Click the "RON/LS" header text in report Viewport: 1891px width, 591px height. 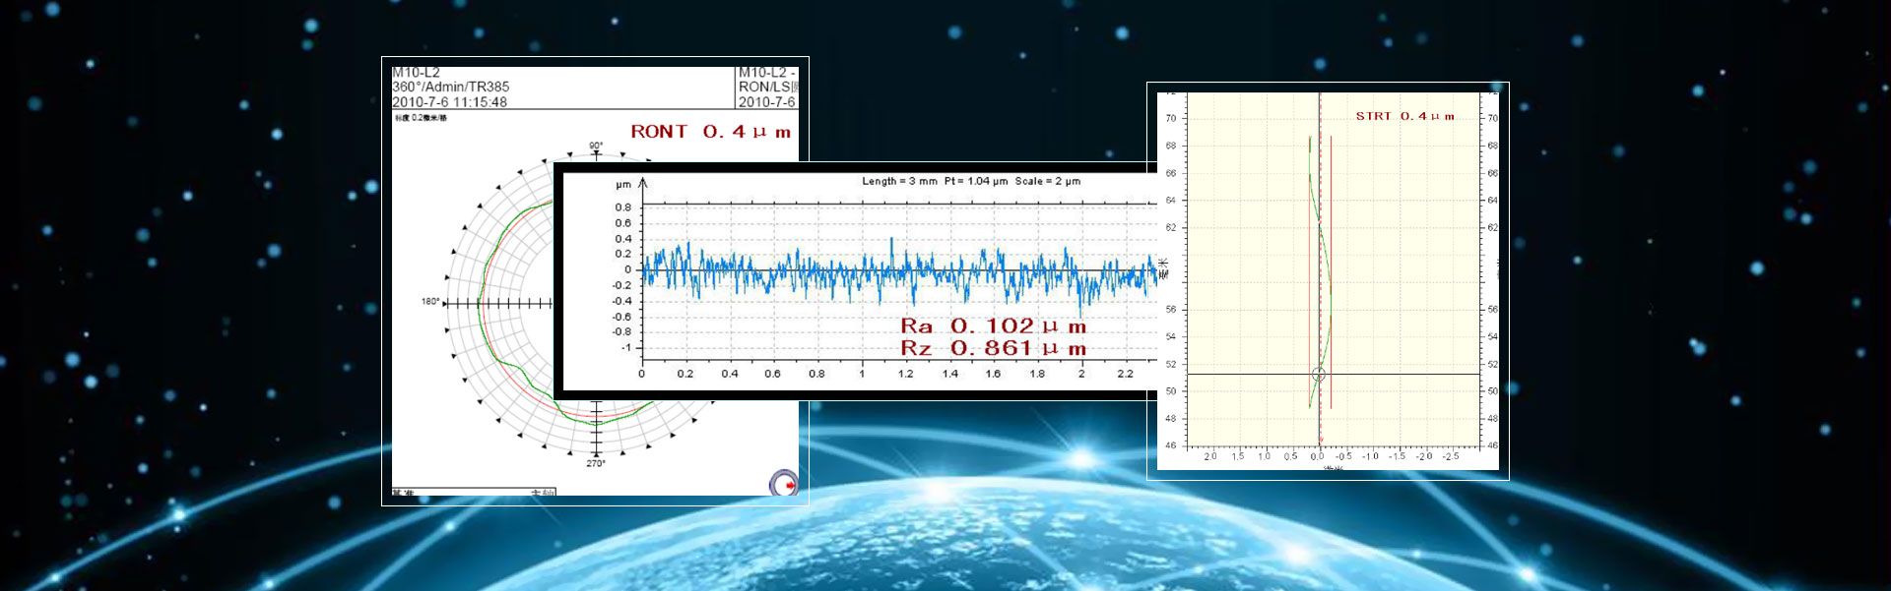[765, 87]
